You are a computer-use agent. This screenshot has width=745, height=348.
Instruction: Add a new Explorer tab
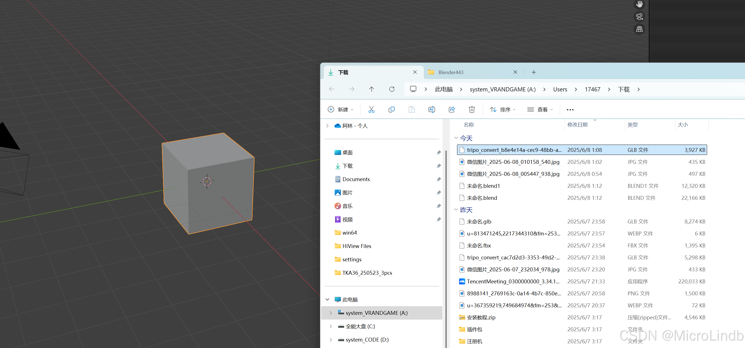(533, 72)
